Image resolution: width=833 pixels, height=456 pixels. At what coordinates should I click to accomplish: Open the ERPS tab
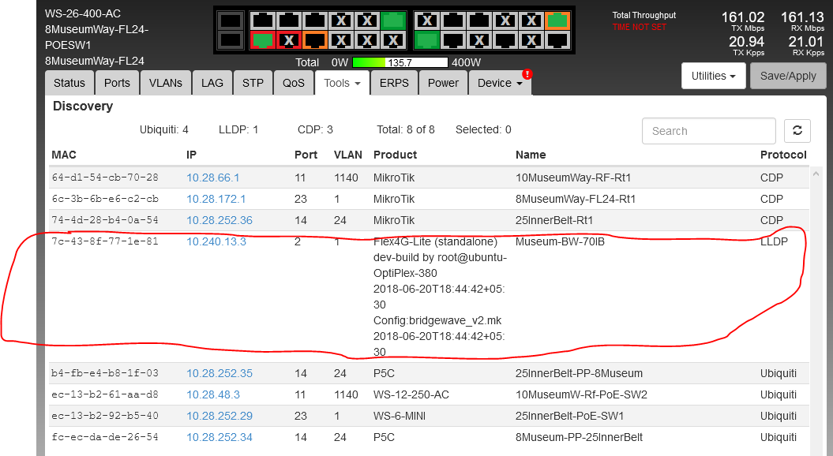coord(394,83)
